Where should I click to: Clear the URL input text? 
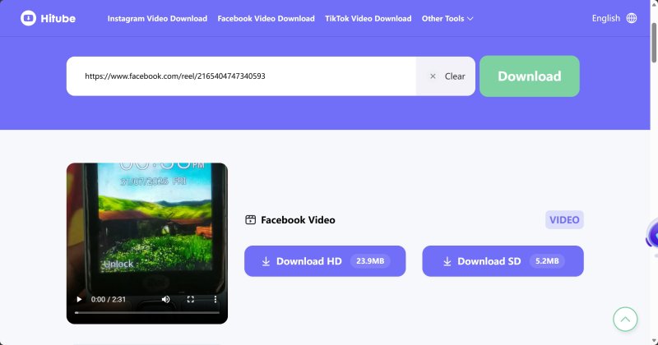447,76
